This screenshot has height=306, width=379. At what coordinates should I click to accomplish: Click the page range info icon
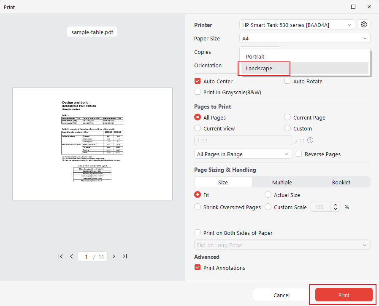coord(310,141)
